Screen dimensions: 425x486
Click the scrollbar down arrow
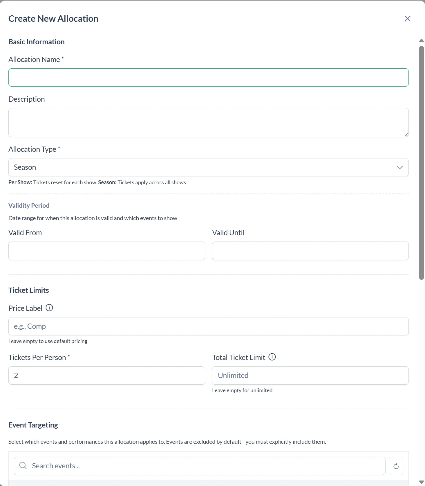(422, 482)
